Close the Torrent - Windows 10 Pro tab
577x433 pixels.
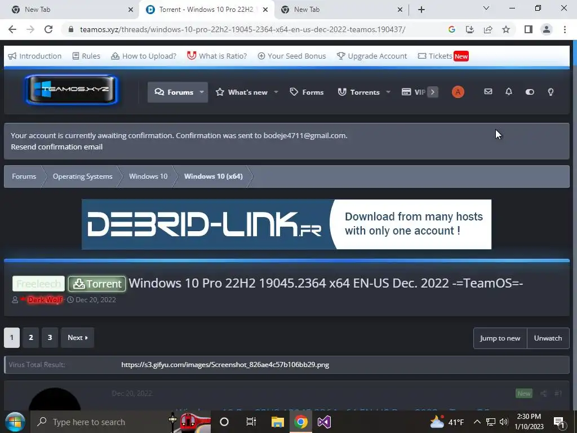coord(265,10)
